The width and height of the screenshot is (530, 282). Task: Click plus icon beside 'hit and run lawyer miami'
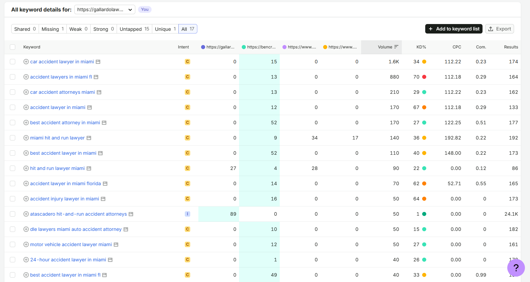[26, 168]
